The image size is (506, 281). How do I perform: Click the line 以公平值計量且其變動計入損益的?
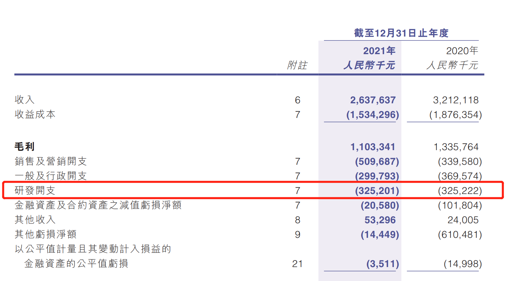(x=93, y=249)
